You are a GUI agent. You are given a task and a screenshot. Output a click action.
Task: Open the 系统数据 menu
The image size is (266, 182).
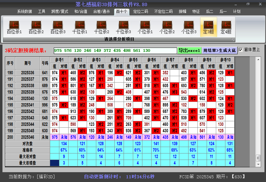[x=25, y=12]
